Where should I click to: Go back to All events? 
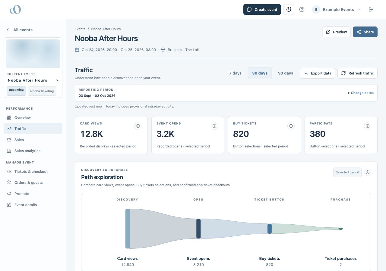tap(20, 30)
